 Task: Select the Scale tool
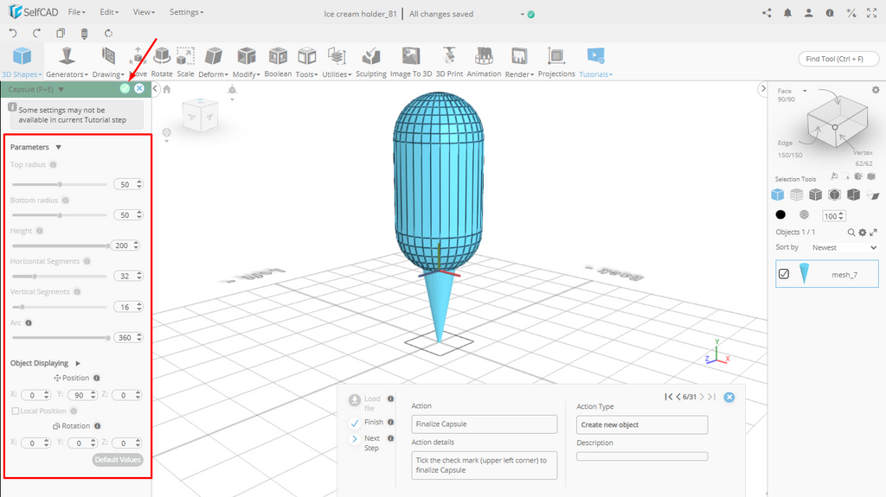(x=185, y=62)
